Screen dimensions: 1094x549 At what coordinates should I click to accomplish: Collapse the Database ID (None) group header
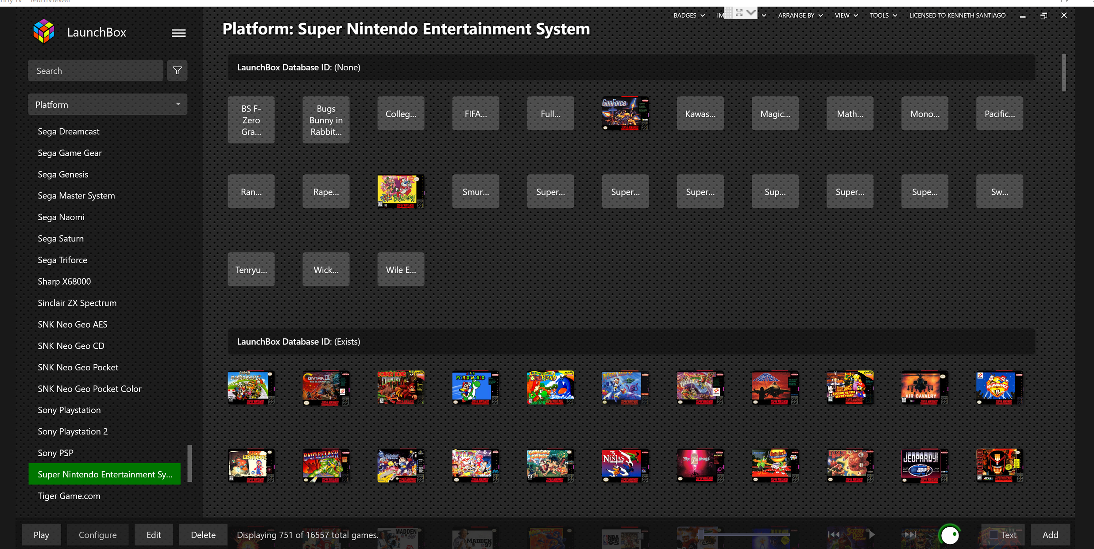[x=631, y=67]
